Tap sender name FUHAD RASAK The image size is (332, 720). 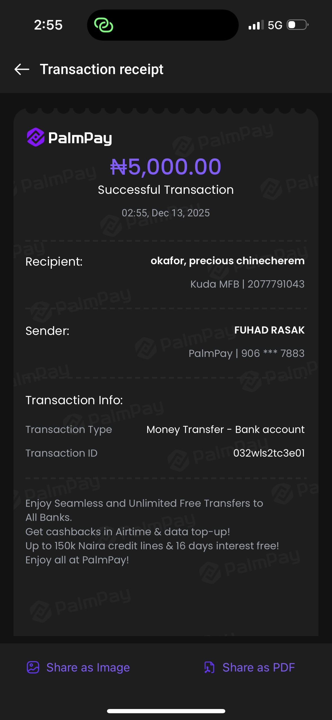pyautogui.click(x=269, y=330)
